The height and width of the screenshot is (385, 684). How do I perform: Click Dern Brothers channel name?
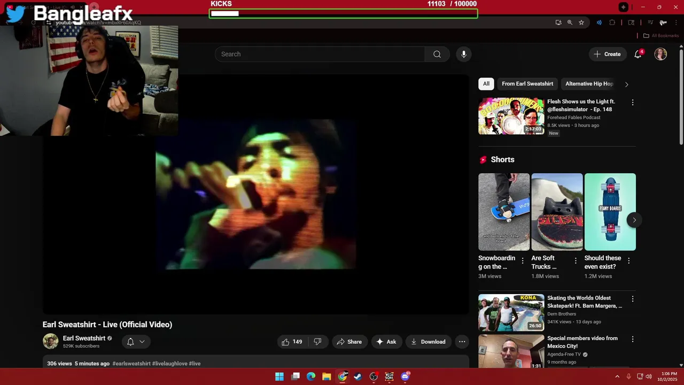[x=562, y=314]
